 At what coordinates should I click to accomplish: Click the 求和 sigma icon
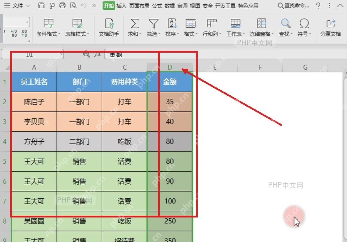point(134,23)
